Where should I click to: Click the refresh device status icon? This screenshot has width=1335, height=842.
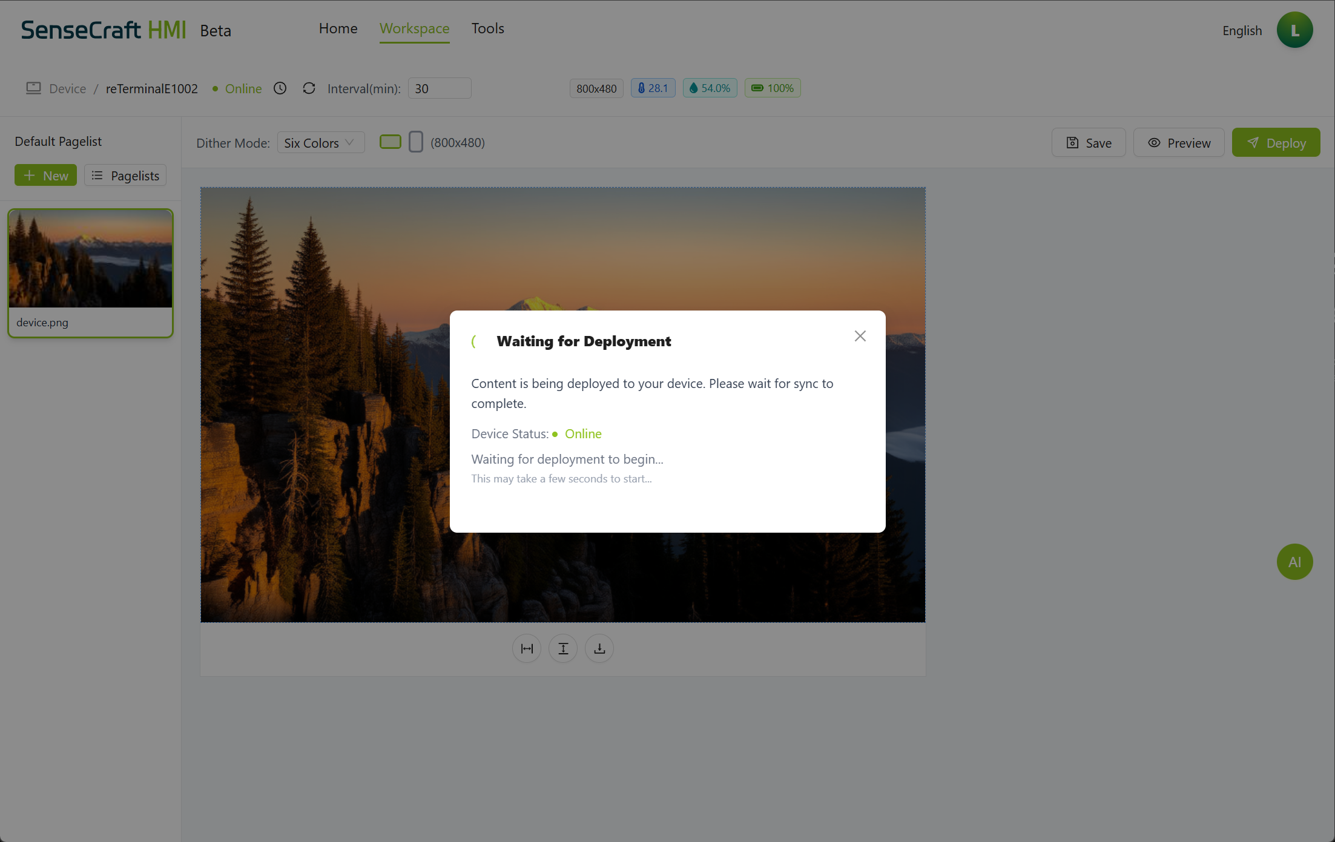309,88
